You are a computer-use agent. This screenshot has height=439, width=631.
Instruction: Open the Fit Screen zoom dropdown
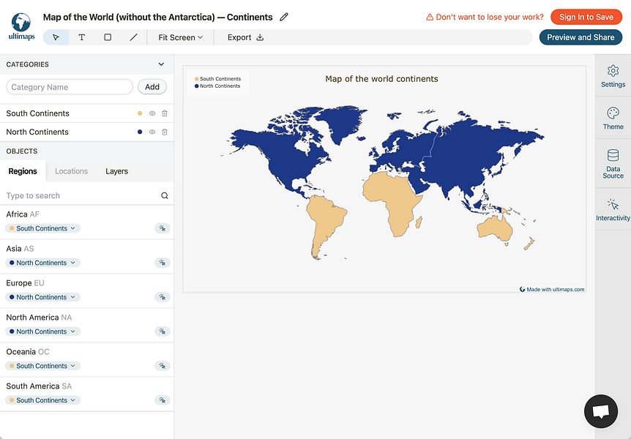point(180,37)
